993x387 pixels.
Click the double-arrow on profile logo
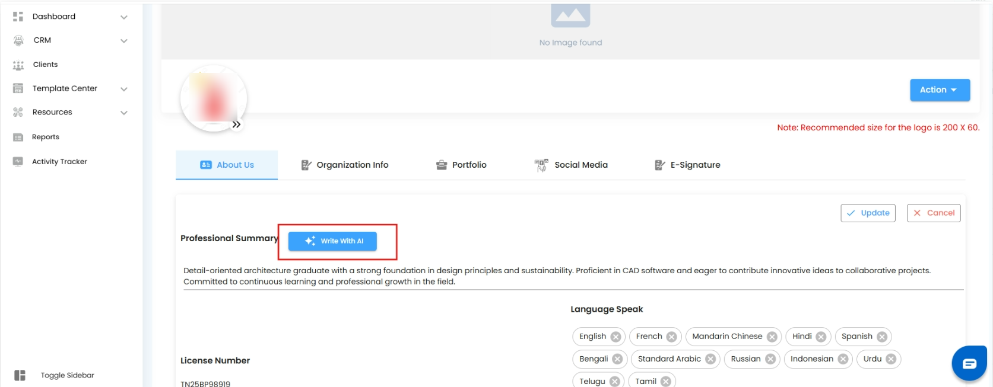(x=236, y=124)
